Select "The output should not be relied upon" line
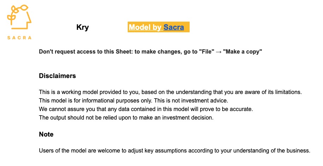 click(x=126, y=118)
